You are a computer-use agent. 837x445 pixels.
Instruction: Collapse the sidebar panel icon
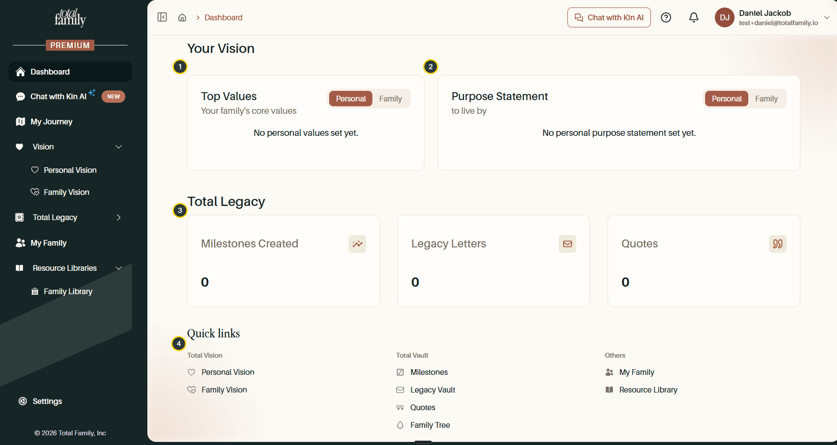coord(162,17)
